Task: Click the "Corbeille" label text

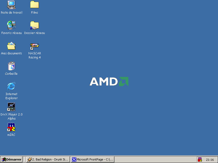Action: point(11,74)
